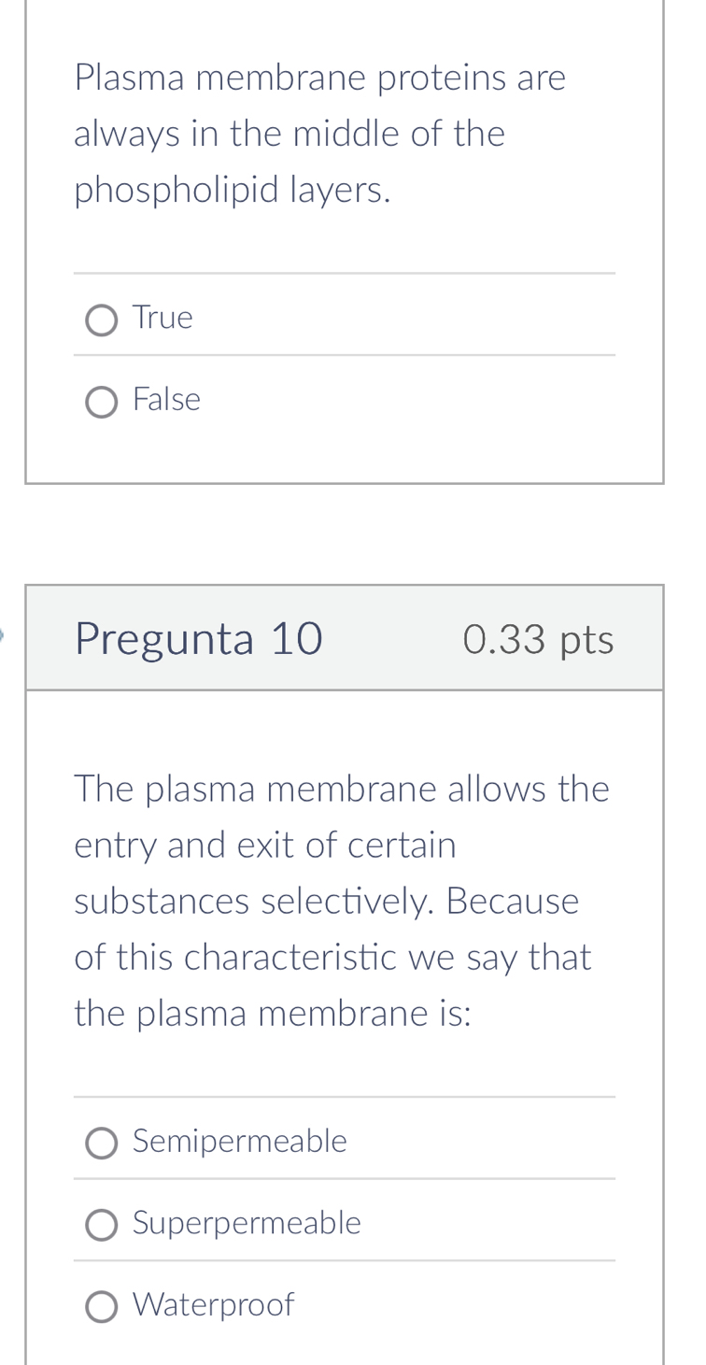Image resolution: width=706 pixels, height=1365 pixels.
Task: Click the "False" answer label text
Action: pyautogui.click(x=167, y=401)
